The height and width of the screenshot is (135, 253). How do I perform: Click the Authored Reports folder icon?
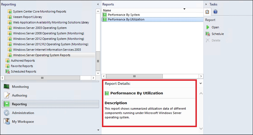(8, 61)
